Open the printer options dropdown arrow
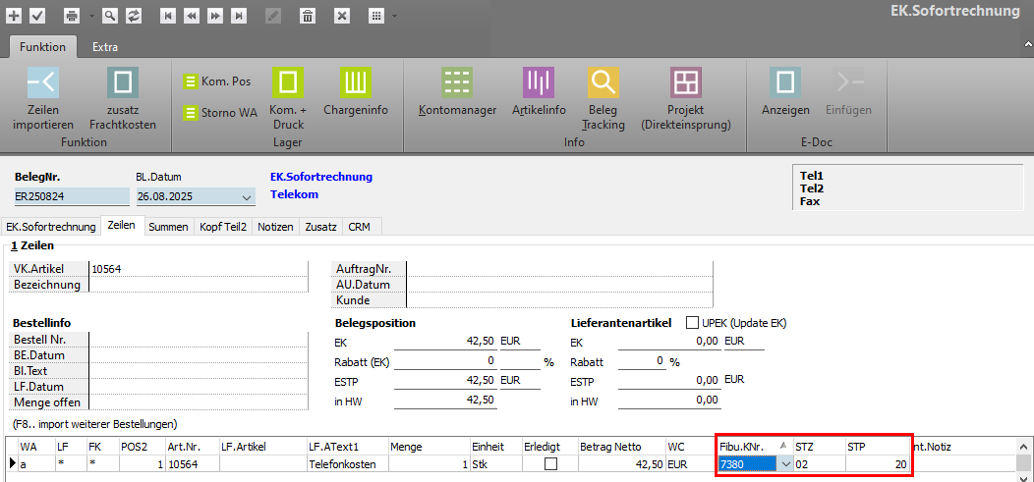The image size is (1034, 482). coord(91,15)
